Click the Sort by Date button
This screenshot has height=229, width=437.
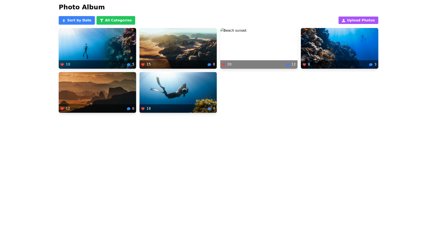tap(76, 20)
